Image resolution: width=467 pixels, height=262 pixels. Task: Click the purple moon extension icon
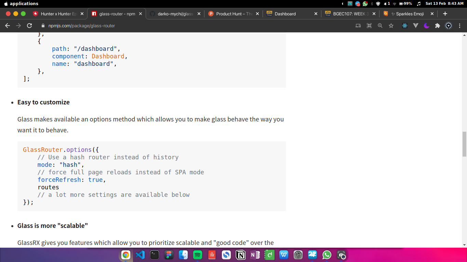tap(427, 26)
